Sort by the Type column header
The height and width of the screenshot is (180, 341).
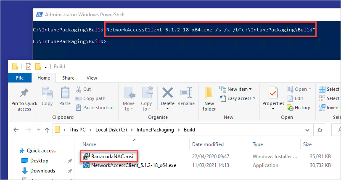tap(258, 144)
